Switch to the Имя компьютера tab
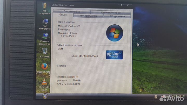187x105 pixels. pos(88,16)
